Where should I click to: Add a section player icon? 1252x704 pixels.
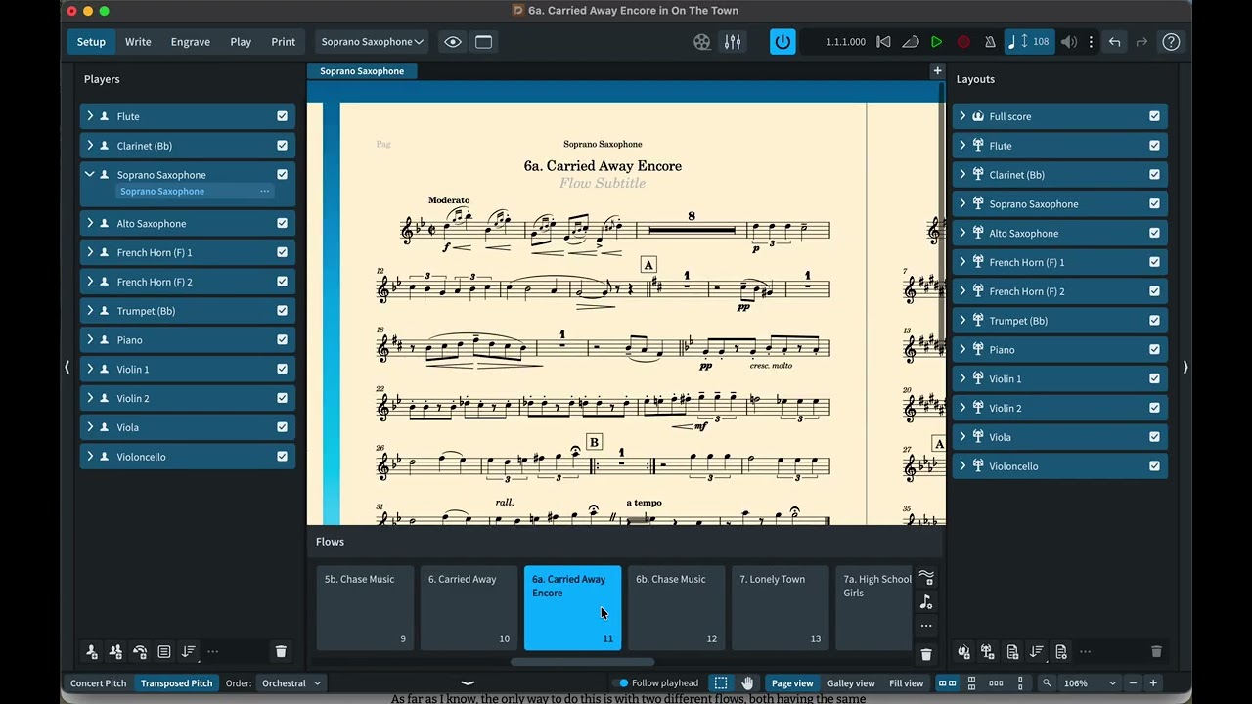coord(115,652)
